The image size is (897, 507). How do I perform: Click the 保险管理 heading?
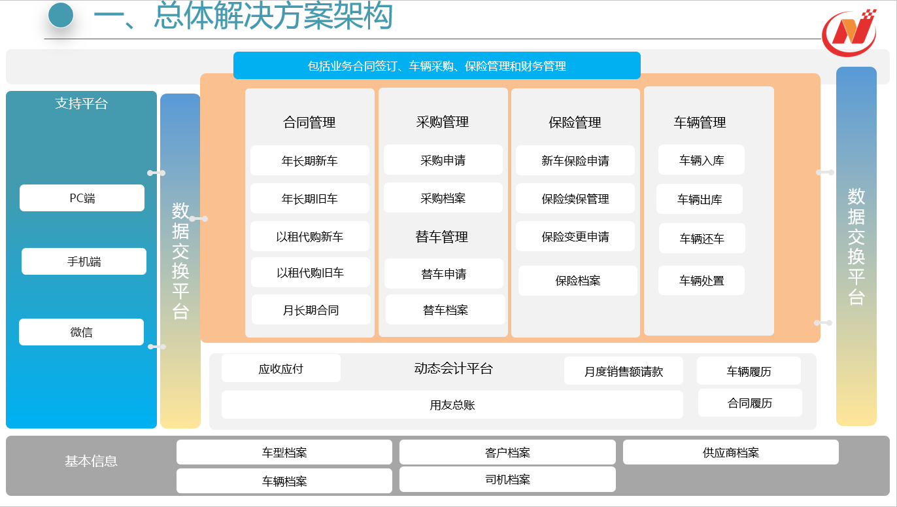coord(575,122)
